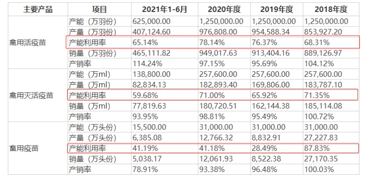Viewport: 370px width, 178px height.
Task: Click the value 180,720.51
Action: click(218, 106)
